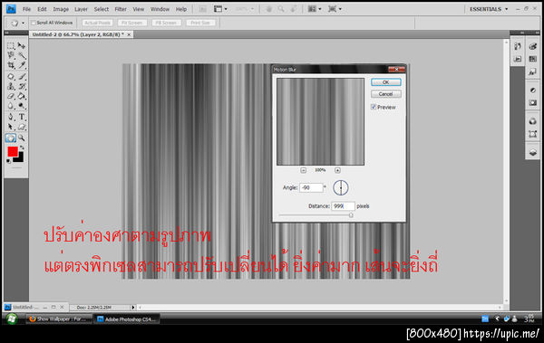Open the Layers panel icon
The width and height of the screenshot is (544, 343).
tap(532, 152)
